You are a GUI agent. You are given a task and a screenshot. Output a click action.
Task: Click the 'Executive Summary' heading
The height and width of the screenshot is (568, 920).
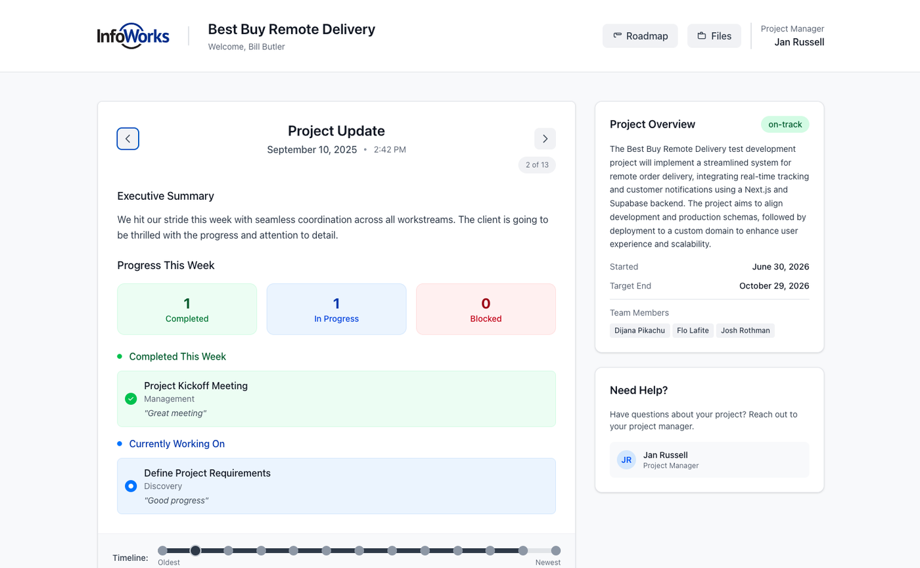[x=166, y=196]
